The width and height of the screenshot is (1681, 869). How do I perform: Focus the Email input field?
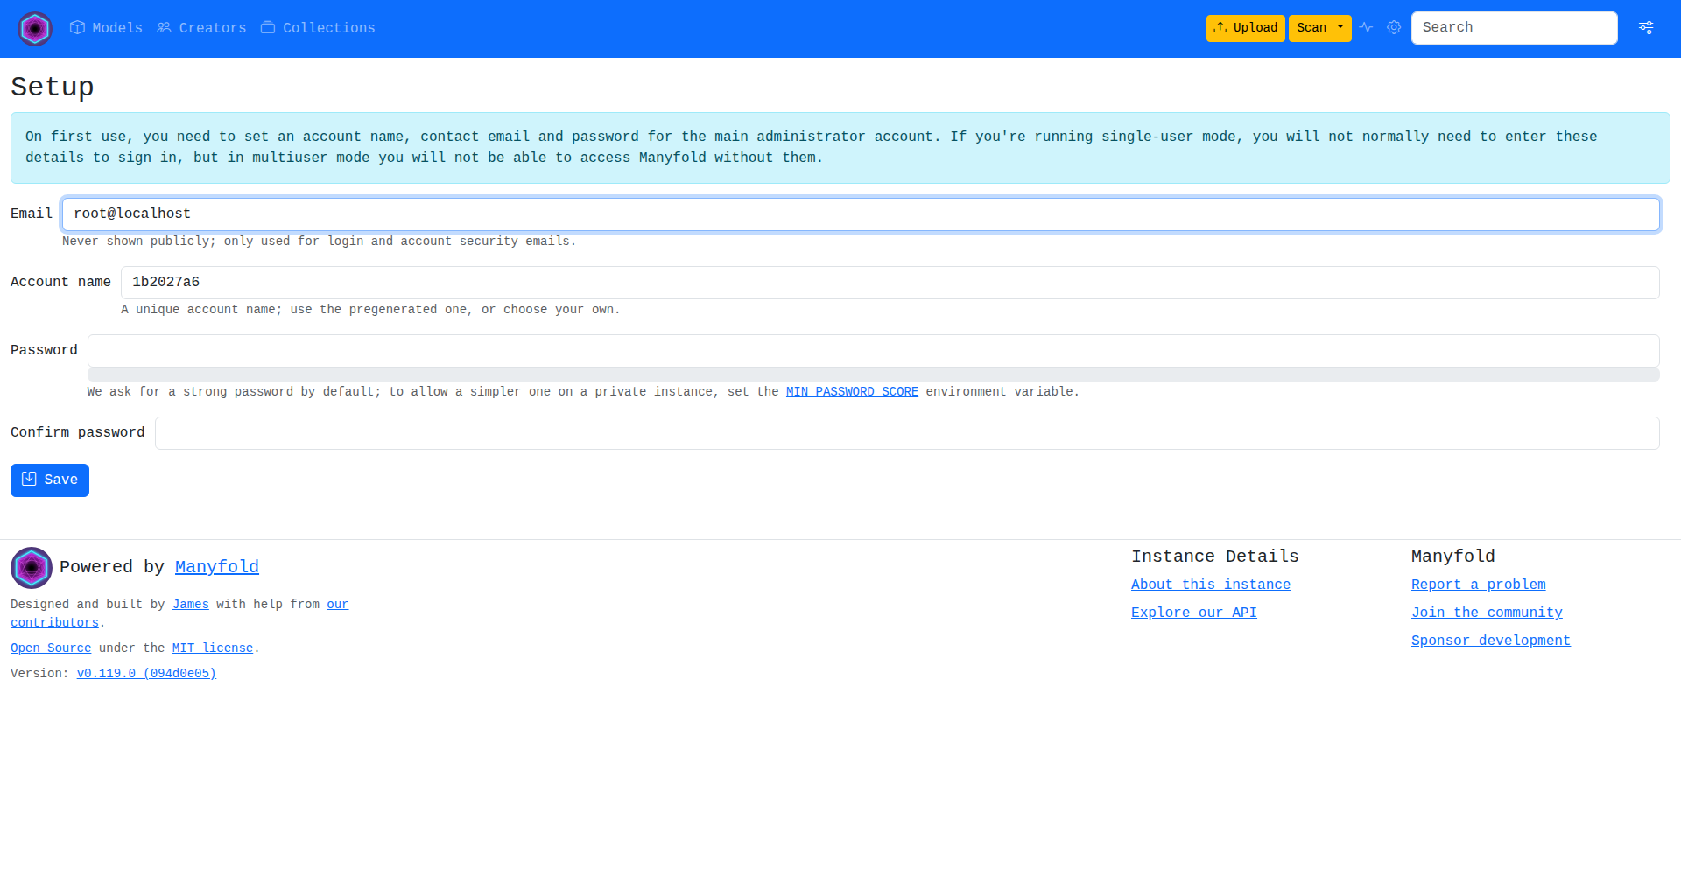point(861,214)
